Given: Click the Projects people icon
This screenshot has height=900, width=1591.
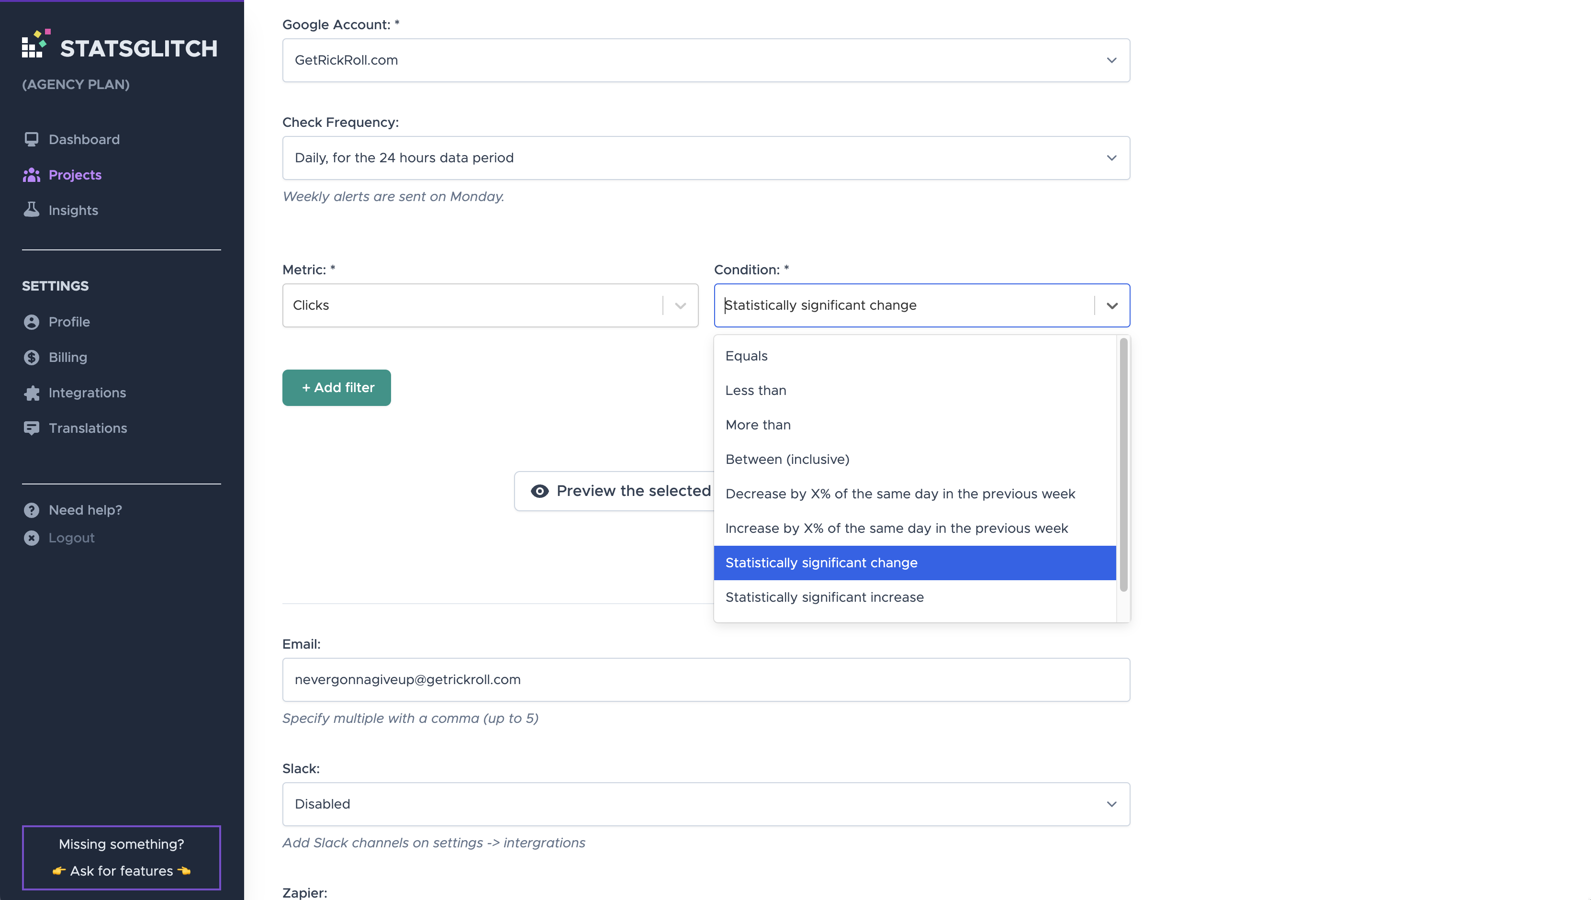Looking at the screenshot, I should 32,175.
